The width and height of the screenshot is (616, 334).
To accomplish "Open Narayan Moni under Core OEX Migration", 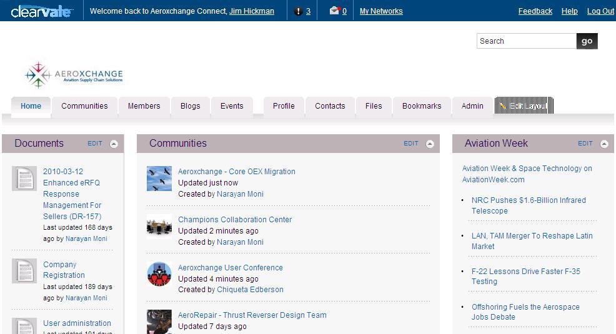I will pyautogui.click(x=240, y=194).
